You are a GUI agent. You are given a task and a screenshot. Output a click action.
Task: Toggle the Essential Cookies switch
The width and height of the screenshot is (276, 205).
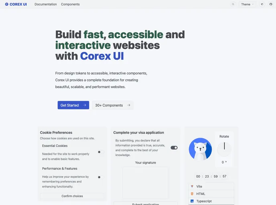(x=101, y=152)
